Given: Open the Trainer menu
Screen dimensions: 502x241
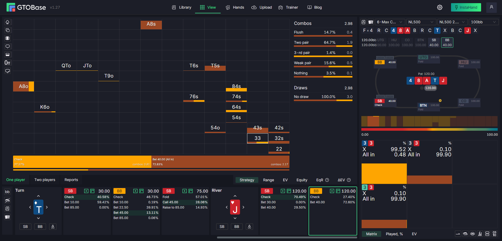Looking at the screenshot, I should tap(288, 7).
